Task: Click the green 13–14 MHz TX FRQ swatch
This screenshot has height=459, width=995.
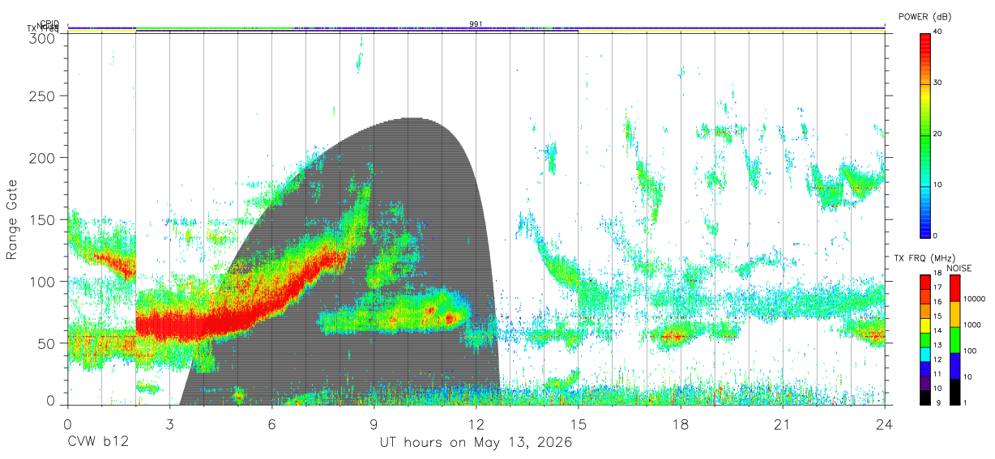Action: (x=925, y=340)
